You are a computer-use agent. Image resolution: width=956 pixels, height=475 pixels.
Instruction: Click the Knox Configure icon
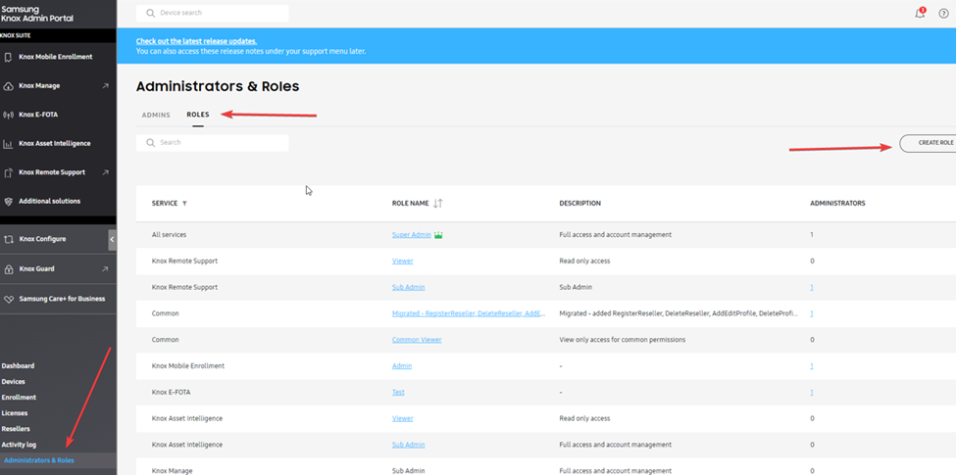coord(8,239)
